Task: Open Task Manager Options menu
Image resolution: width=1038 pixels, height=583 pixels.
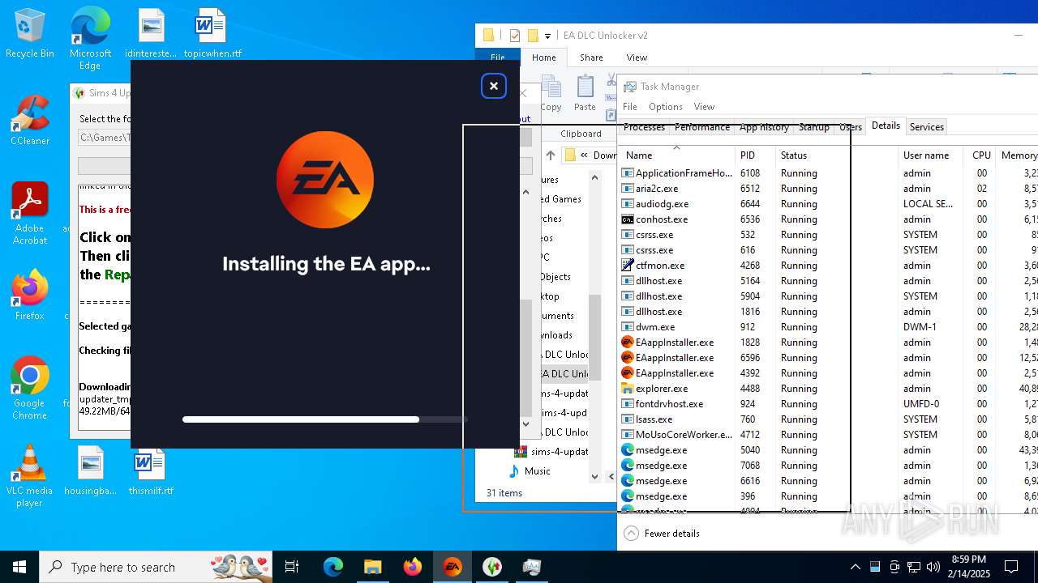Action: point(666,107)
